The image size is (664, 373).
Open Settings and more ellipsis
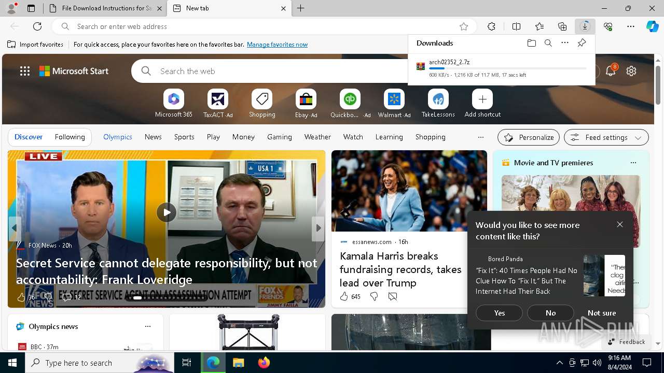[x=631, y=26]
